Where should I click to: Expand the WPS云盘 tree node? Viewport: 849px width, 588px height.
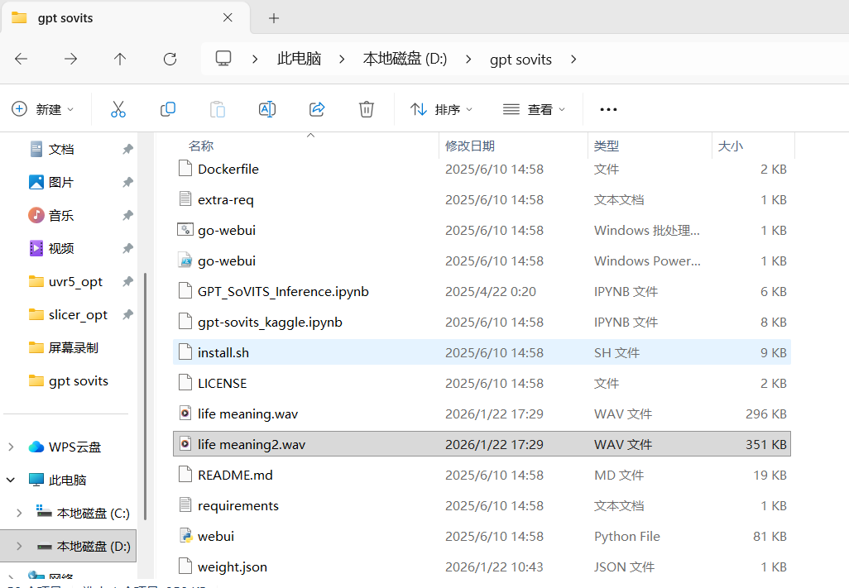coord(11,447)
